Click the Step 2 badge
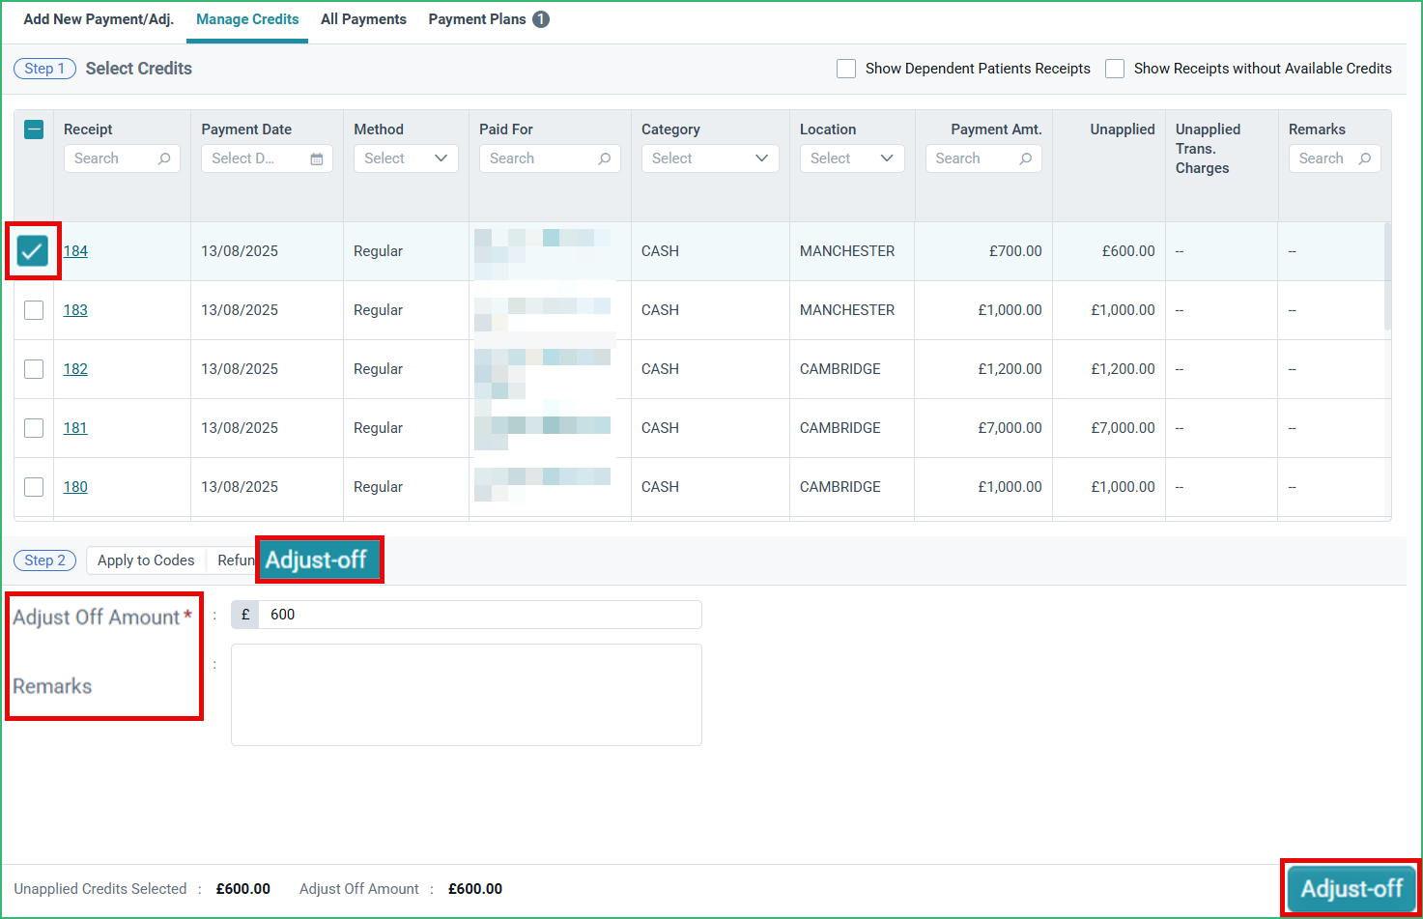Screen dimensions: 1423x919 pos(44,560)
